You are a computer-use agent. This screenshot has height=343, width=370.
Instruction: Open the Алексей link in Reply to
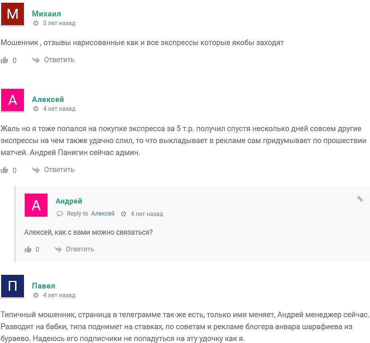(103, 214)
